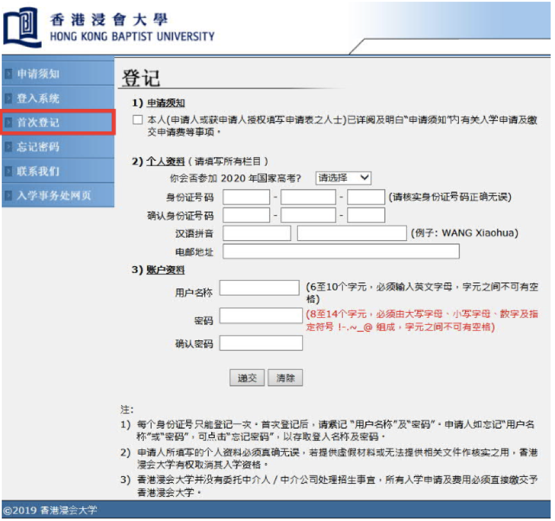The width and height of the screenshot is (555, 521).
Task: Open the 请选择 dropdown for 国家高考
Action: 344,178
